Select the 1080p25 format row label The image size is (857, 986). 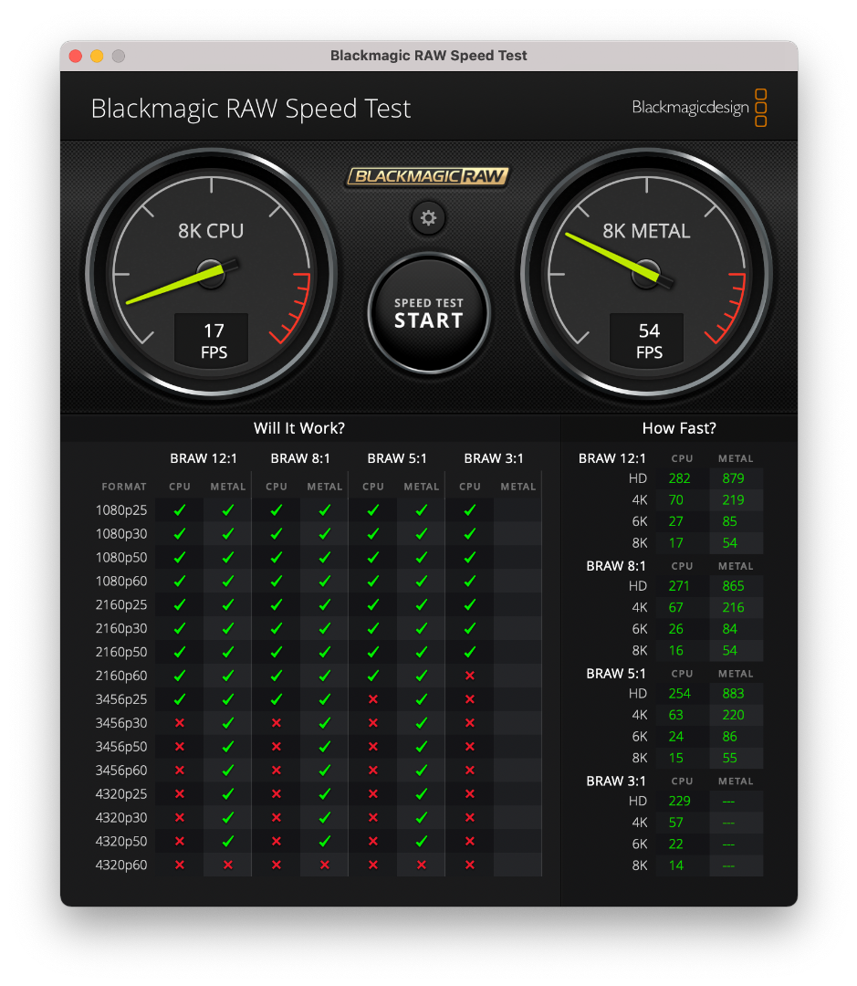click(121, 510)
